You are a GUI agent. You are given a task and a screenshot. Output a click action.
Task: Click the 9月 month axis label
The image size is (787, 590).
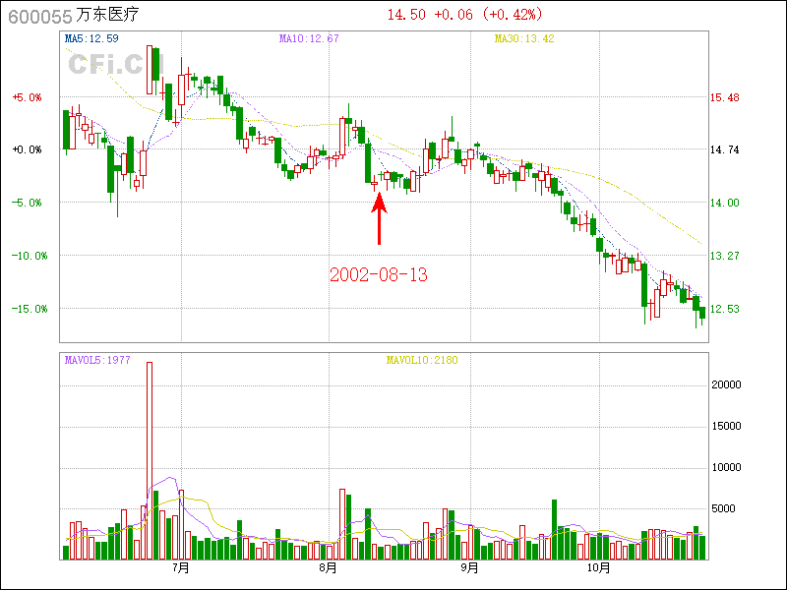(x=469, y=568)
